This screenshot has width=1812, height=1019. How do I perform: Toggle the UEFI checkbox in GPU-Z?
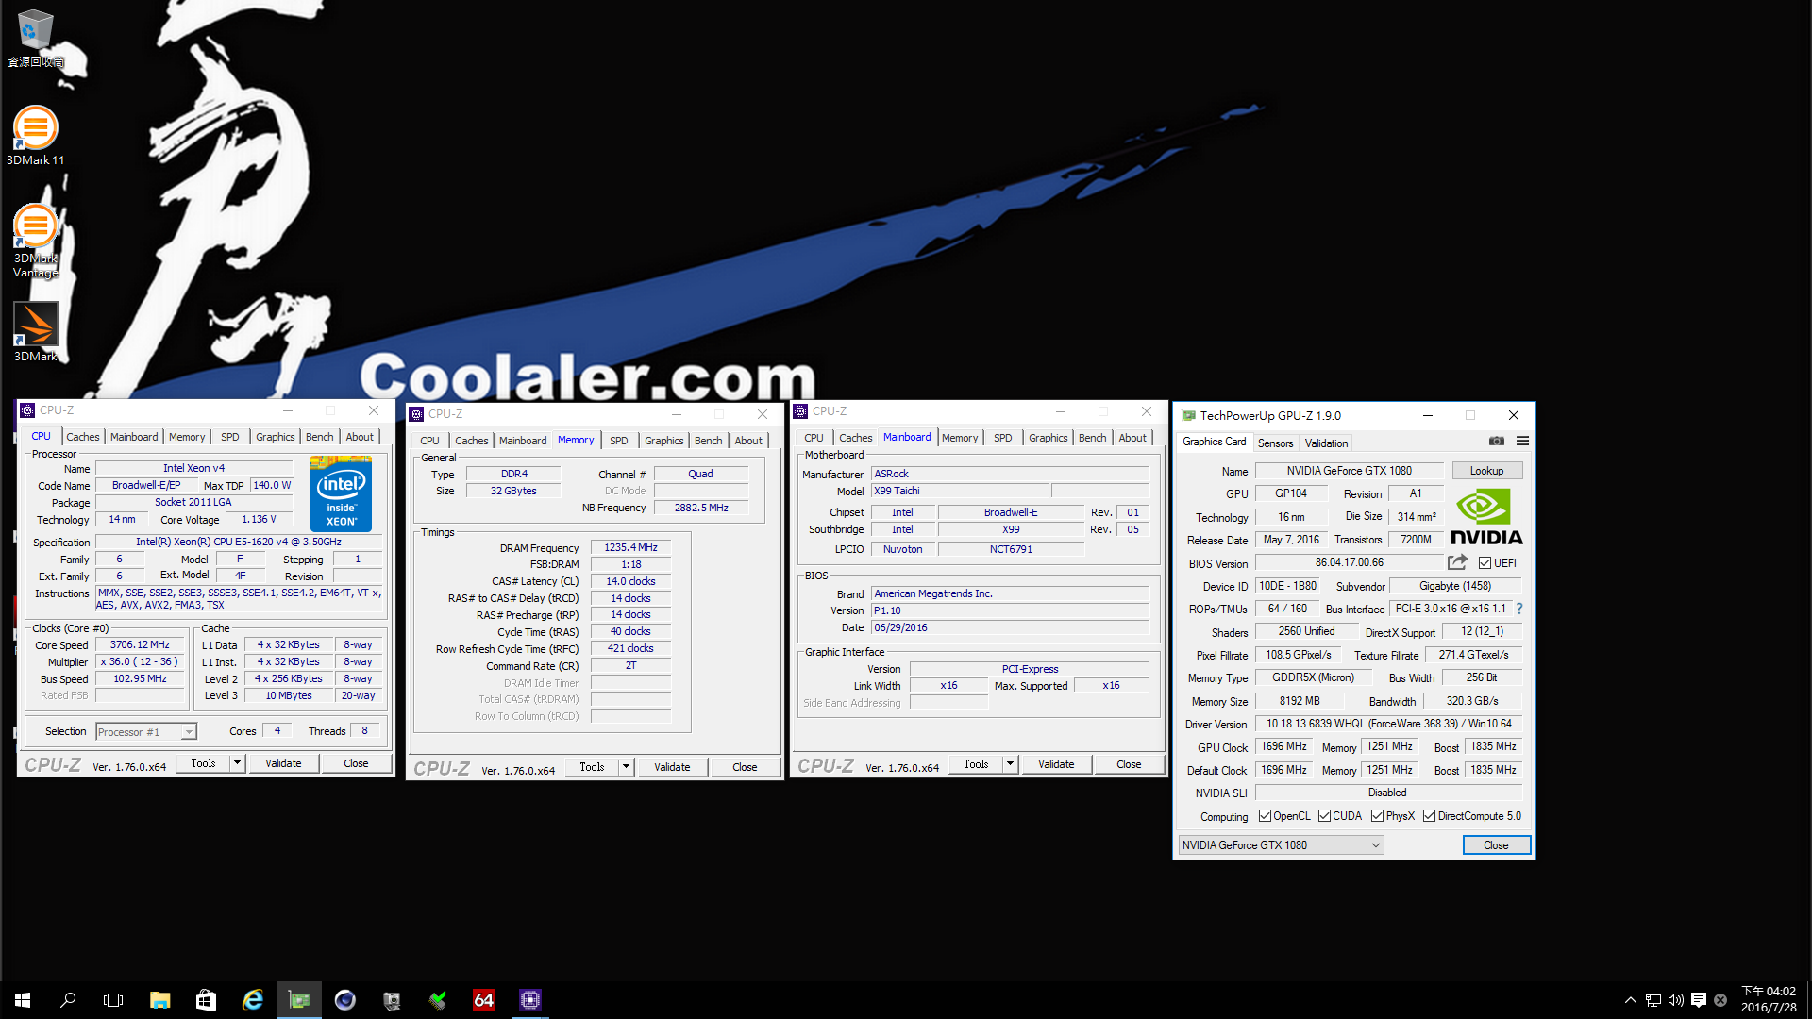coord(1485,563)
